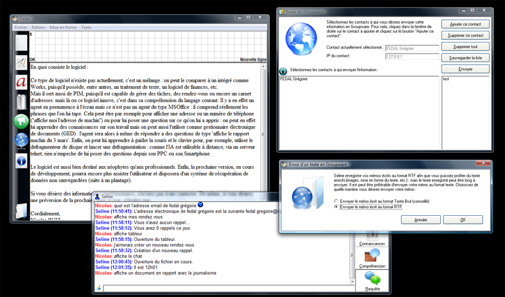505x297 pixels.
Task: Click Annuler in the Groupware text dialog
Action: [x=420, y=220]
